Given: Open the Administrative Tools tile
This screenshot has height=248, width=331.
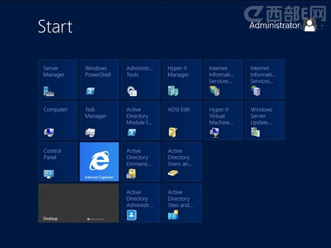Looking at the screenshot, I should [140, 79].
